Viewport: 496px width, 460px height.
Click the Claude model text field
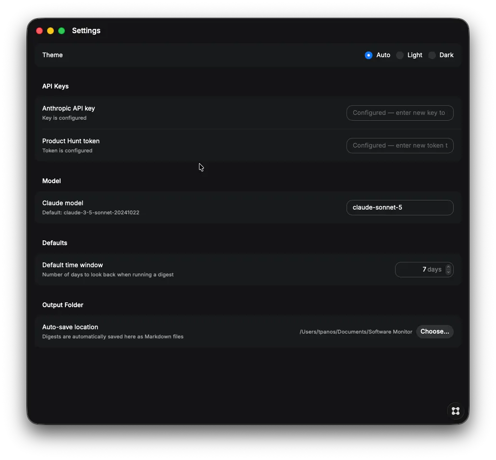click(400, 208)
